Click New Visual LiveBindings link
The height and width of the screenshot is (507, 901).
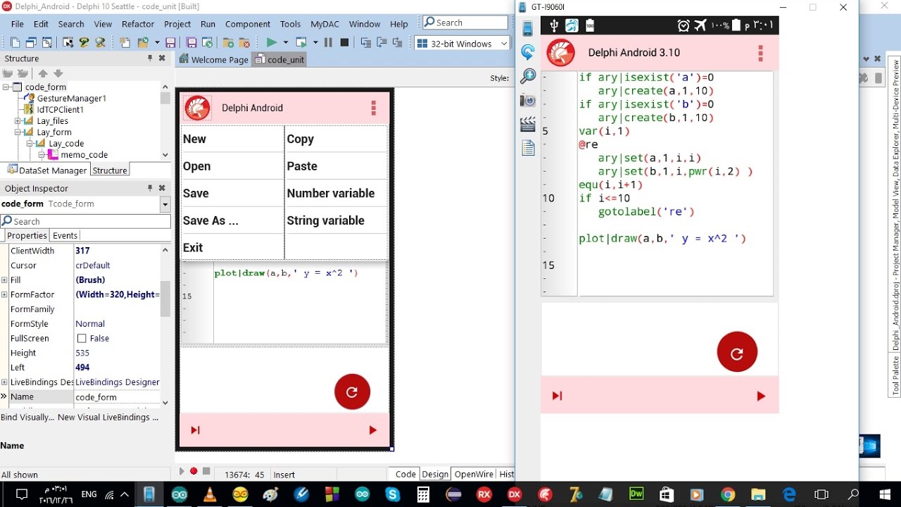click(x=108, y=417)
